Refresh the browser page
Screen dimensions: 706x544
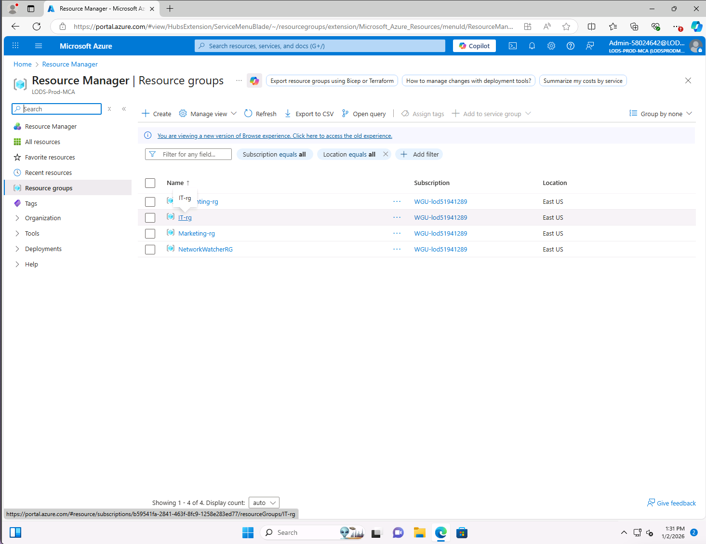(x=37, y=27)
